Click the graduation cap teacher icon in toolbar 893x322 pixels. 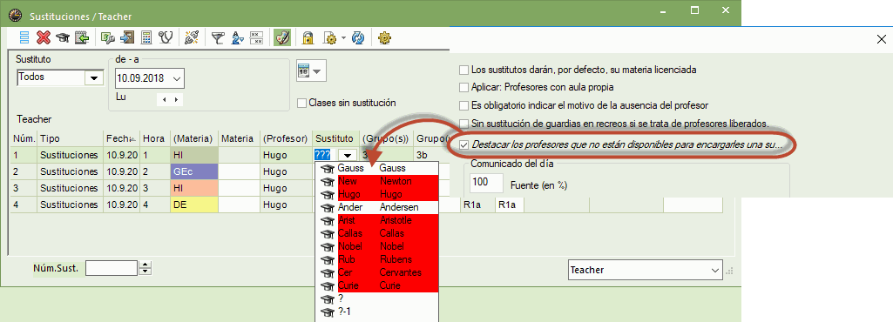tap(62, 37)
